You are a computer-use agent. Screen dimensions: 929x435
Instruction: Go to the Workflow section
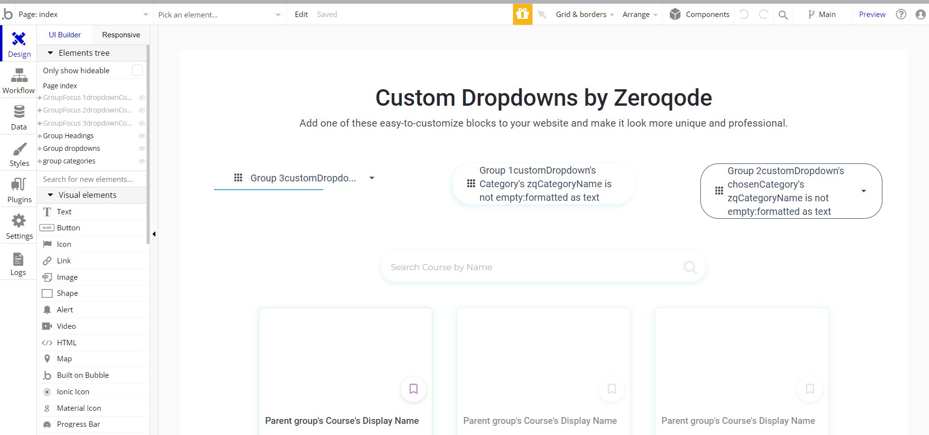click(x=19, y=81)
